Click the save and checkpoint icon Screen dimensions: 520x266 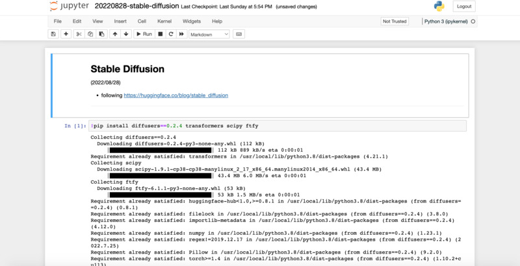click(53, 34)
